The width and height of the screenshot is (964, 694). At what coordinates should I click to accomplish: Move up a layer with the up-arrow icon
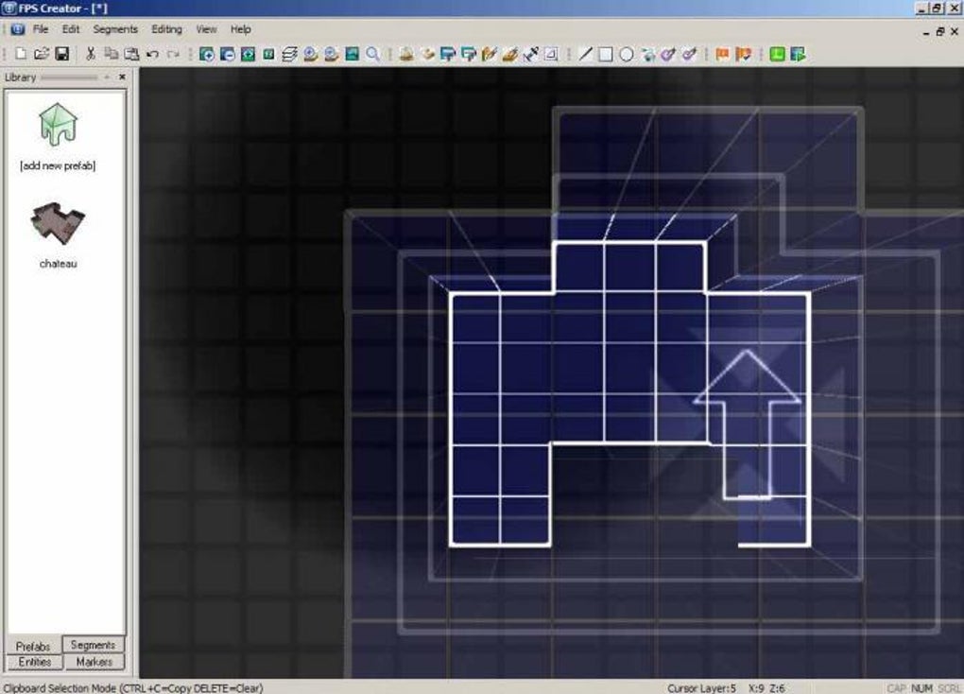point(311,54)
